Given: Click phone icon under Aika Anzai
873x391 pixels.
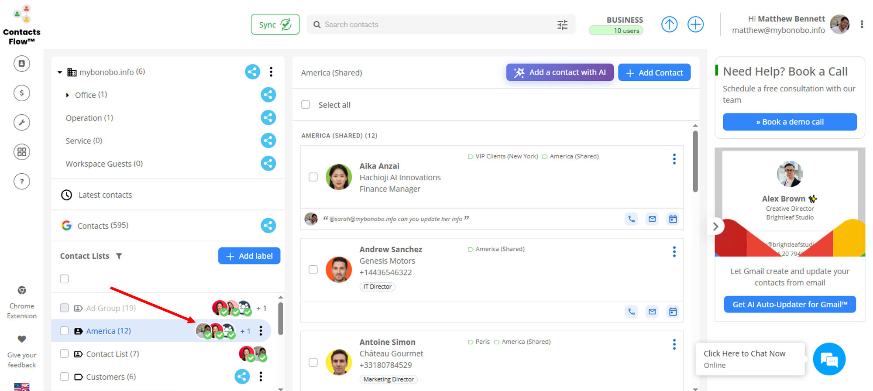Looking at the screenshot, I should click(631, 219).
